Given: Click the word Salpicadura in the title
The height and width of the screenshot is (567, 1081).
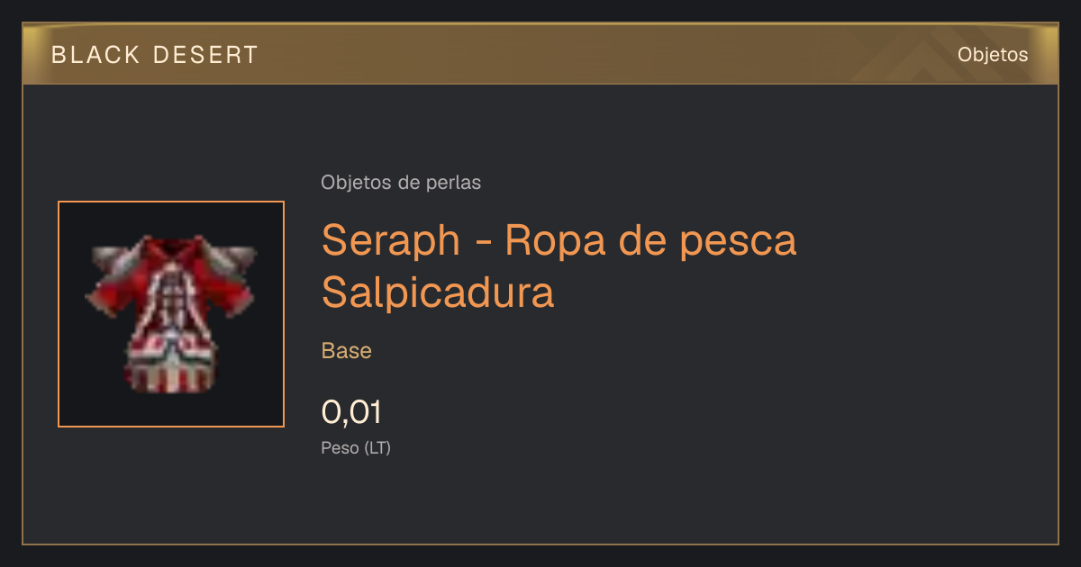Looking at the screenshot, I should 438,292.
